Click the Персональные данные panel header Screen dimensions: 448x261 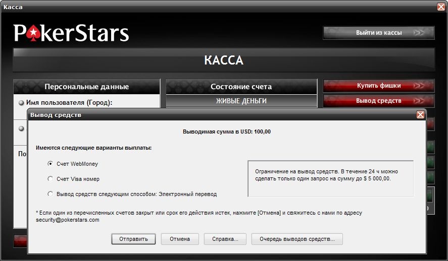[x=86, y=87]
